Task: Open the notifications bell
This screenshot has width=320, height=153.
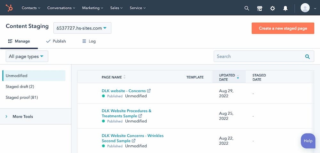Action: click(x=285, y=8)
